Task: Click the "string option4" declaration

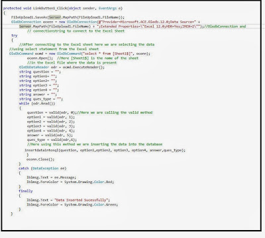Action: pos(39,90)
